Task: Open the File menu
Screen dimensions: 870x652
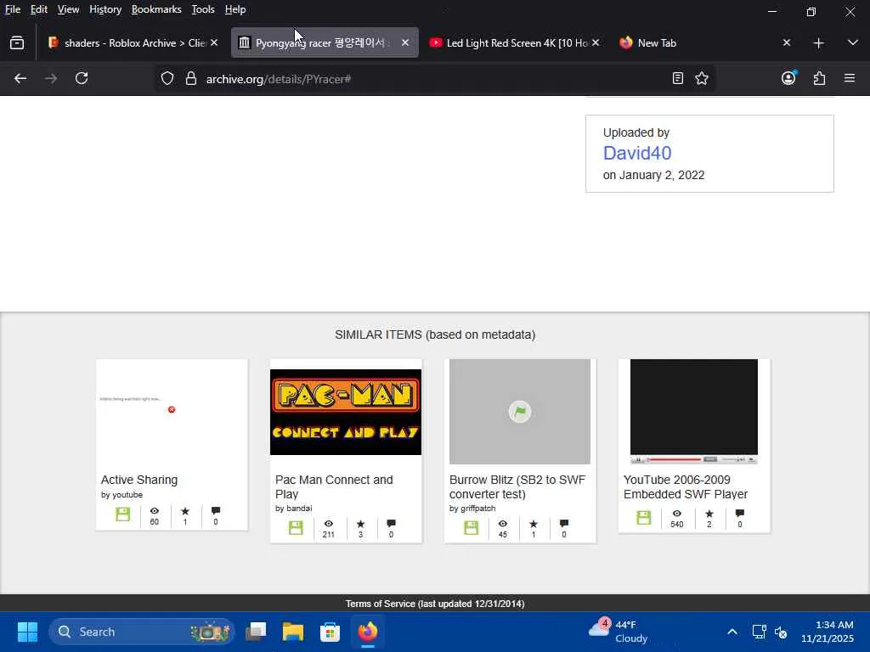Action: [12, 9]
